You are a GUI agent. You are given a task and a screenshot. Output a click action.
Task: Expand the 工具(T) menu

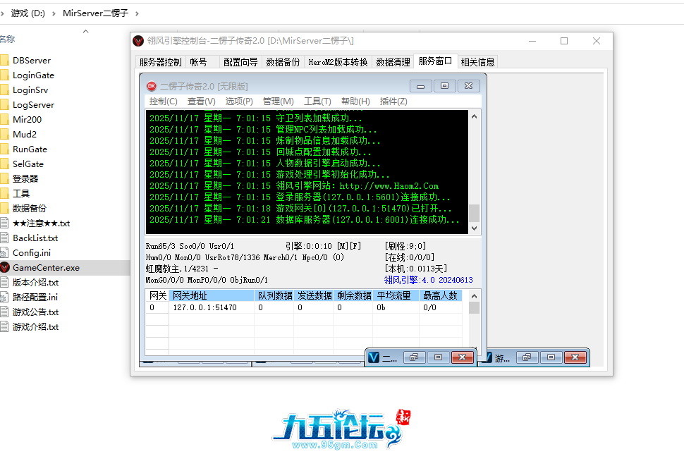click(317, 102)
